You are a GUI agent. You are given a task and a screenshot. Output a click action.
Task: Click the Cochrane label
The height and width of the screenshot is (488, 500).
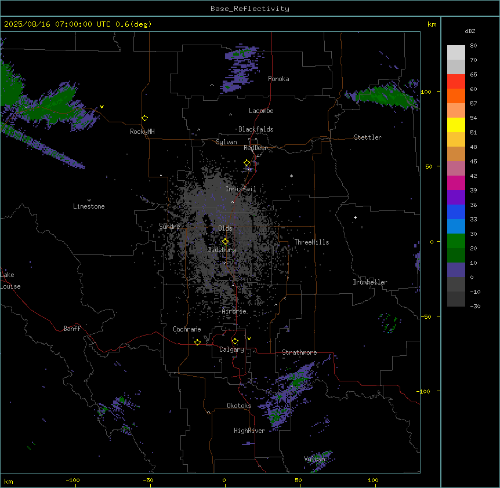coord(187,329)
